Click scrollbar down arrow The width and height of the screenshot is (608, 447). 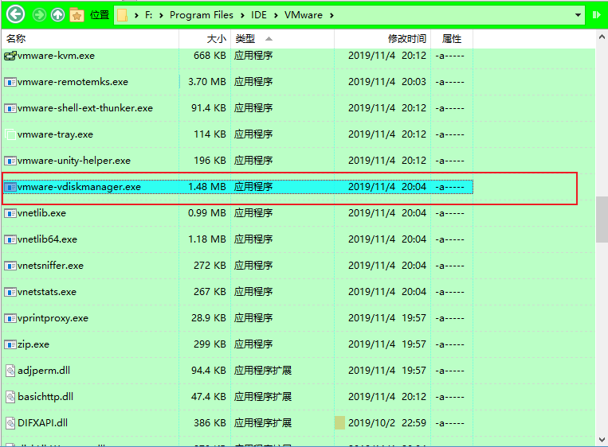point(602,440)
